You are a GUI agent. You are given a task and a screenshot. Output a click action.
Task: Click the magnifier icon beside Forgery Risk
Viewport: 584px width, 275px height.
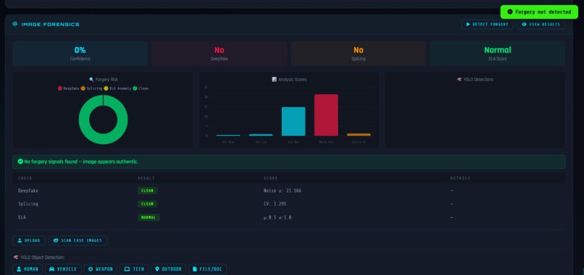pyautogui.click(x=91, y=80)
